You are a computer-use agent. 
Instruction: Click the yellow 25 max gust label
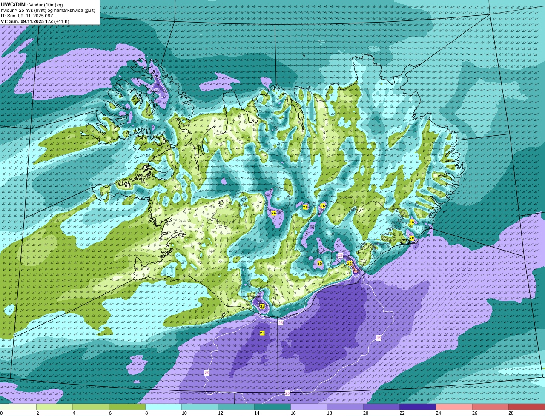point(320,264)
